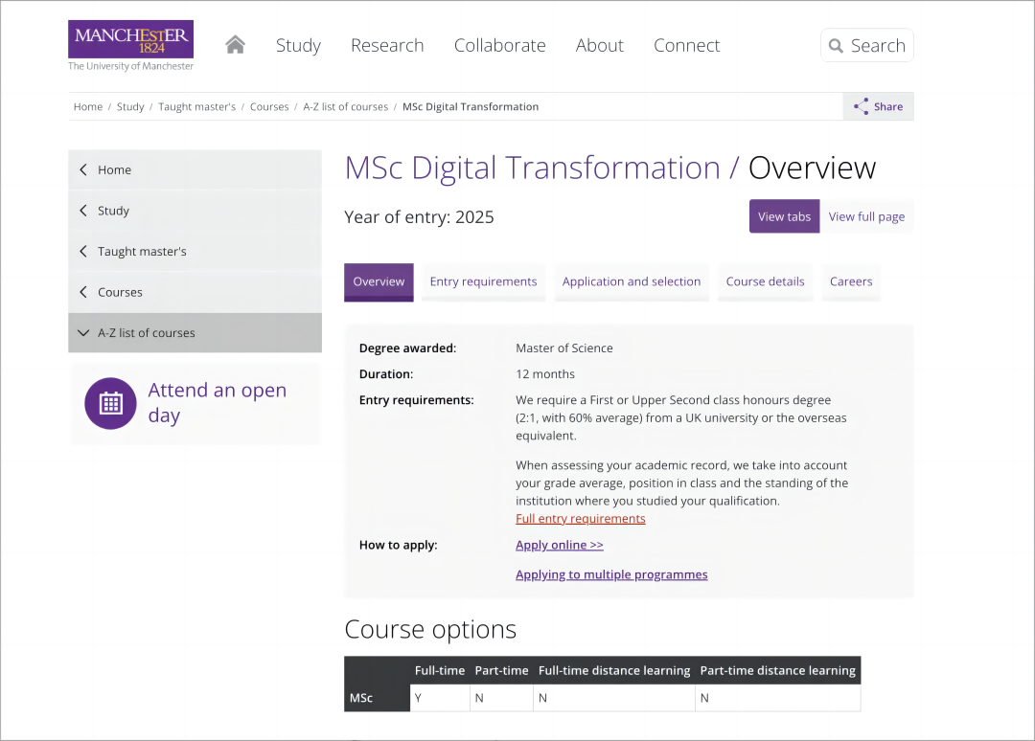Open the About menu
This screenshot has height=741, width=1035.
[x=599, y=46]
